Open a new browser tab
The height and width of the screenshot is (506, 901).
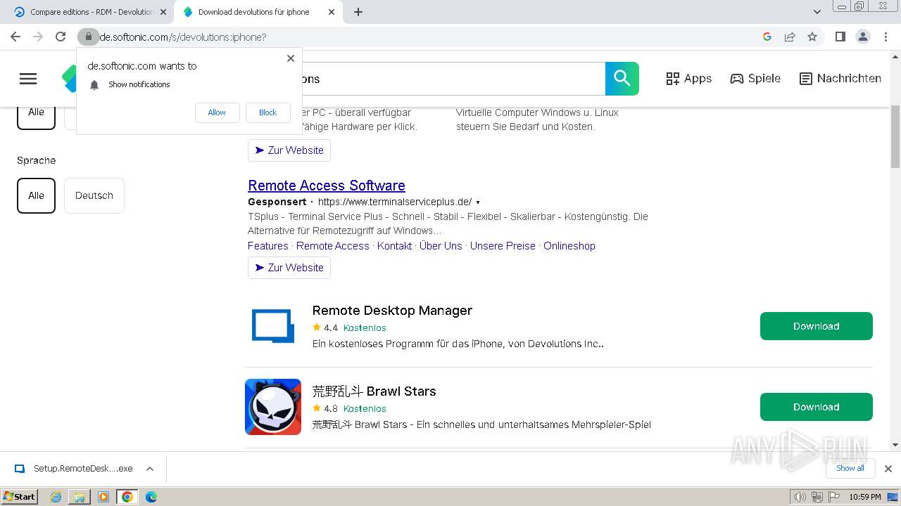point(358,12)
